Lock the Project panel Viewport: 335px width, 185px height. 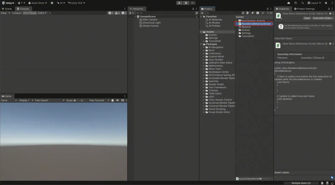pos(267,9)
